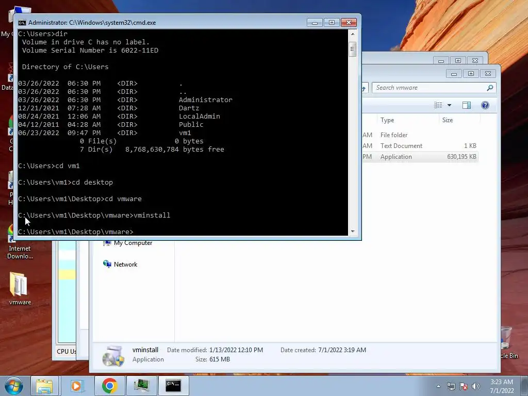Open Windows Explorer from the taskbar
528x396 pixels.
point(44,386)
